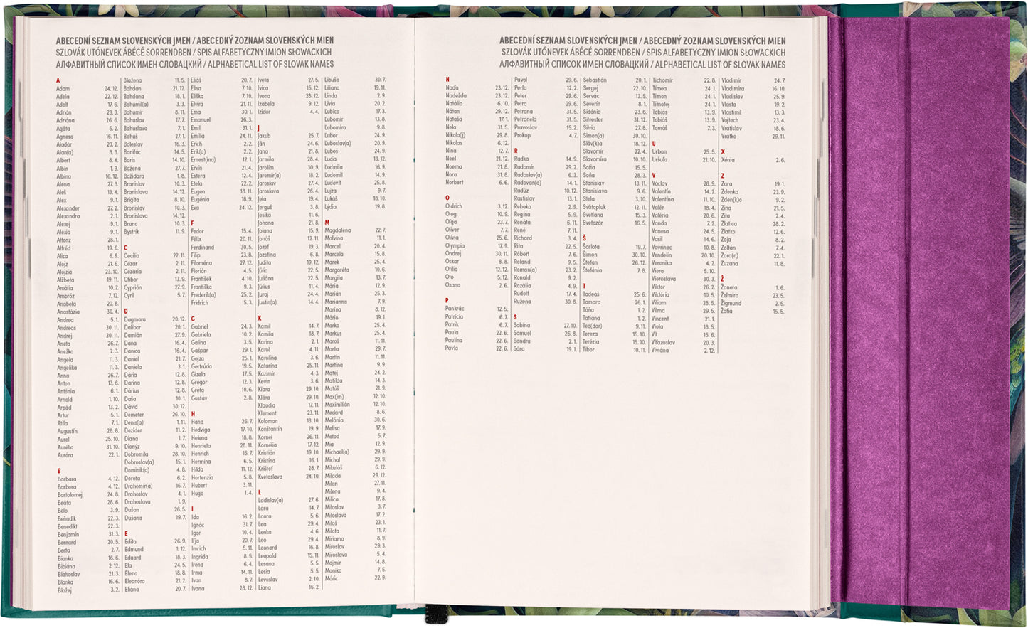Screen dimensions: 1028x628
Task: Click the name Blahoslav
Action: point(69,574)
